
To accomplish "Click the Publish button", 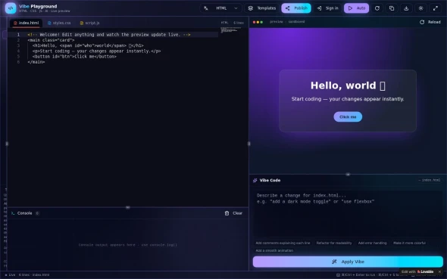I will click(x=296, y=8).
